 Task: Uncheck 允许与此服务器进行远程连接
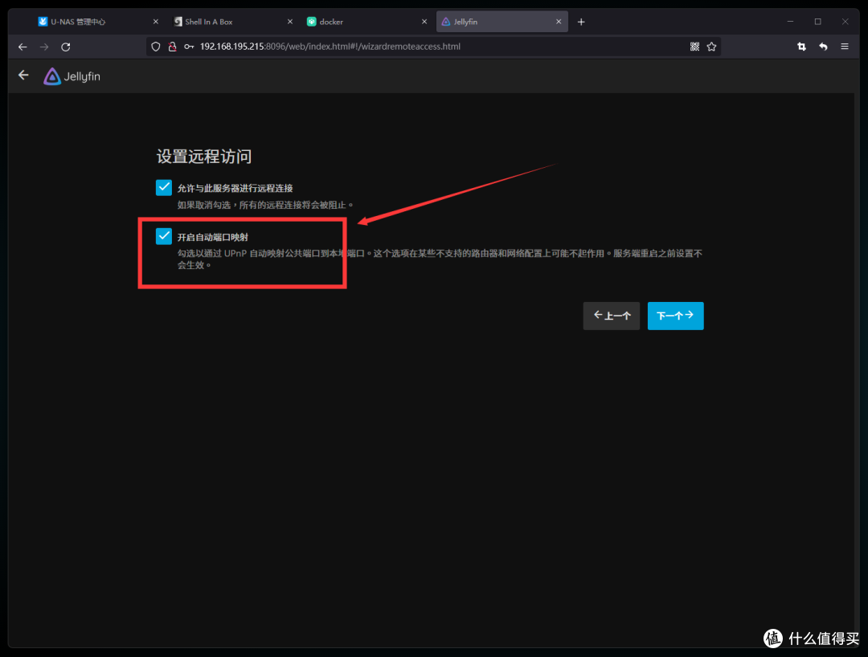point(164,186)
